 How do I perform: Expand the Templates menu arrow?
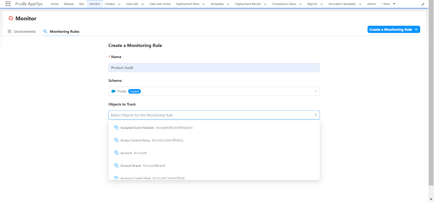pos(228,4)
